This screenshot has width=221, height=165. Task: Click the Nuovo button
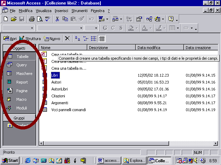52,38
